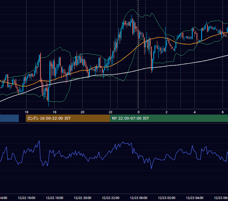Screen dimensions: 228x201
Task: Click the 12/23 02:00 date label
Action: tap(167, 198)
